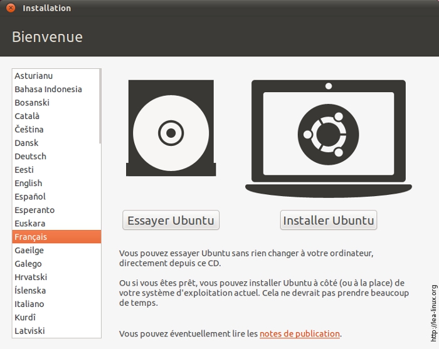Screen dimensions: 439x349
Task: Select Asturianu from the language list
Action: click(x=34, y=76)
